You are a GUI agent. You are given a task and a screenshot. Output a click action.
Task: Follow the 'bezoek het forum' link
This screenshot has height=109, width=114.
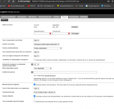(x=50, y=76)
